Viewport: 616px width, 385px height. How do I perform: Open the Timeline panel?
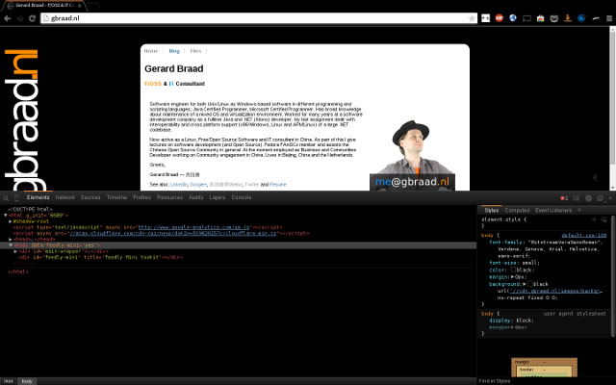pyautogui.click(x=116, y=197)
